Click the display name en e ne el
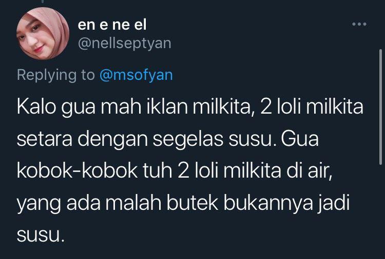385x259 pixels. tap(112, 25)
